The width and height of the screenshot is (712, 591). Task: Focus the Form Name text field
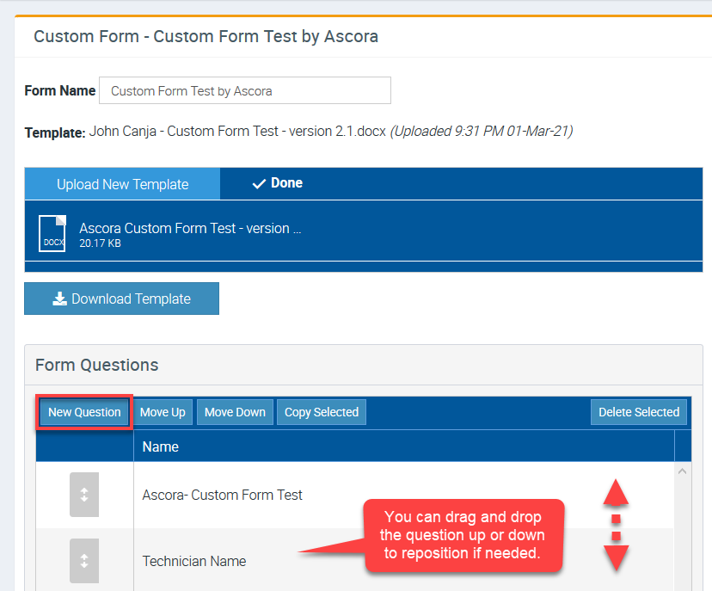[x=244, y=90]
